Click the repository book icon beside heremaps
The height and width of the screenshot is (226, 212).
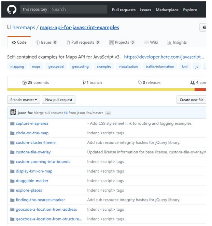pos(9,28)
